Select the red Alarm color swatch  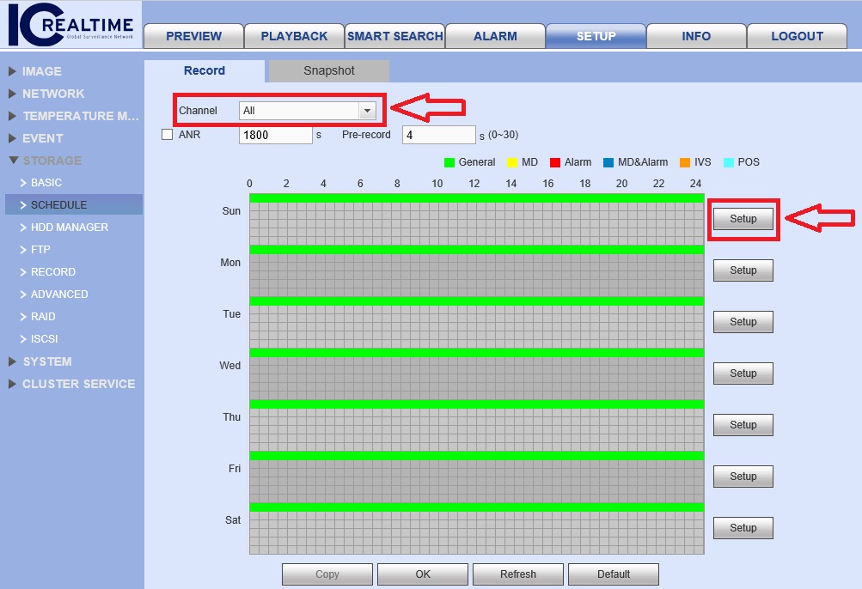(554, 162)
